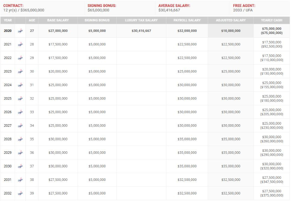Click the CONTRACT: label

13,5
